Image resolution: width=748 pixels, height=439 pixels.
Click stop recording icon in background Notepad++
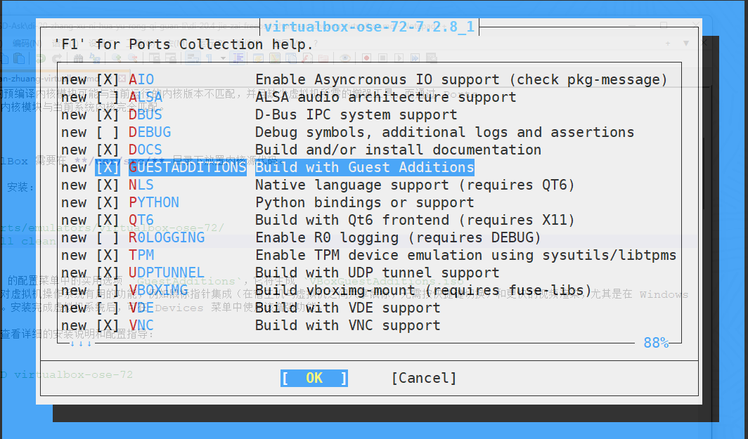(x=382, y=58)
